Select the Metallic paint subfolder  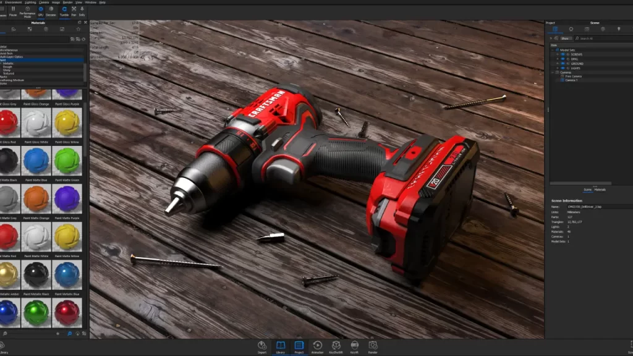point(9,64)
